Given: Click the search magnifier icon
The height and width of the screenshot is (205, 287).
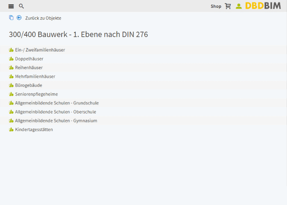Looking at the screenshot, I should coord(21,6).
